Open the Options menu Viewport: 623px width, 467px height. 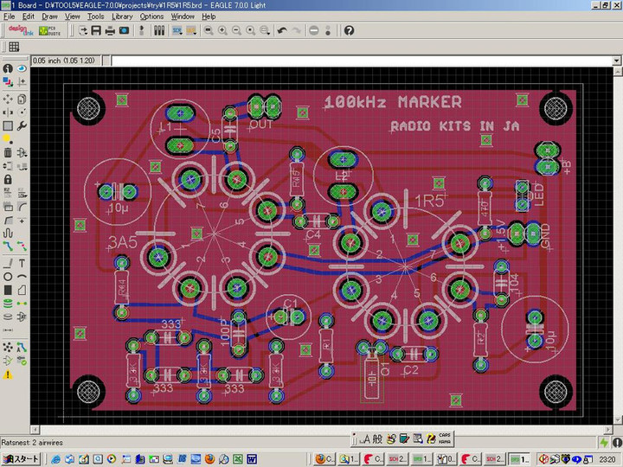pyautogui.click(x=151, y=16)
